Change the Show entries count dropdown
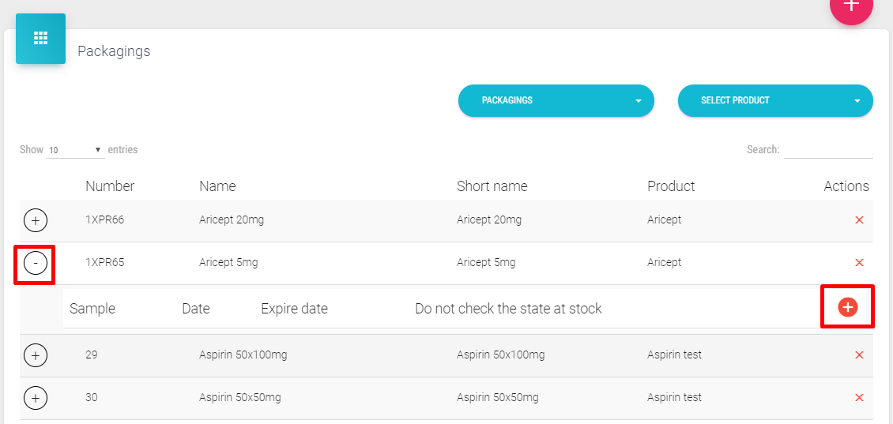The width and height of the screenshot is (893, 424). pyautogui.click(x=75, y=150)
